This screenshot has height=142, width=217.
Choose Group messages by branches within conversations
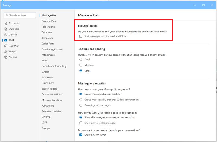click(81, 100)
